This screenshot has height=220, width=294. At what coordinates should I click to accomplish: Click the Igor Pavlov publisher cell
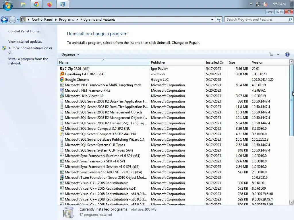[x=159, y=69]
